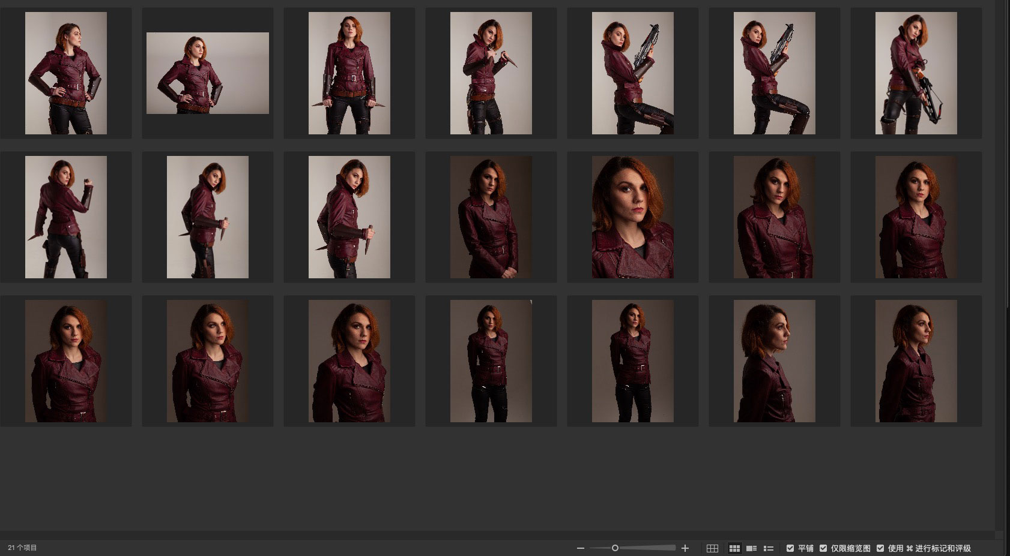Click the lock thumbnail grid icon
This screenshot has width=1010, height=556.
[x=712, y=548]
